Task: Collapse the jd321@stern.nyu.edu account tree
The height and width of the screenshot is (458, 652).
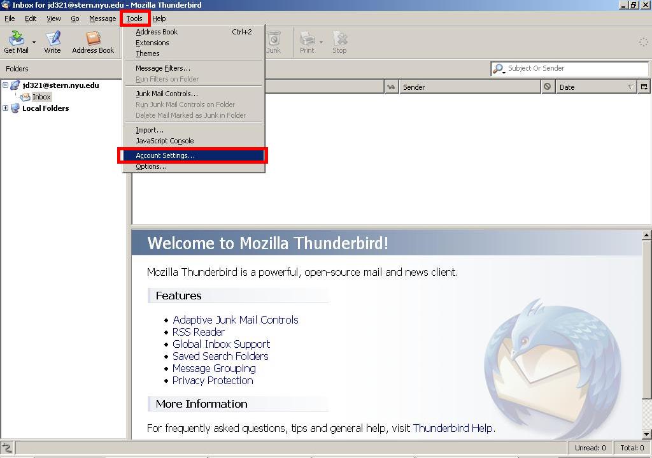Action: pos(5,85)
